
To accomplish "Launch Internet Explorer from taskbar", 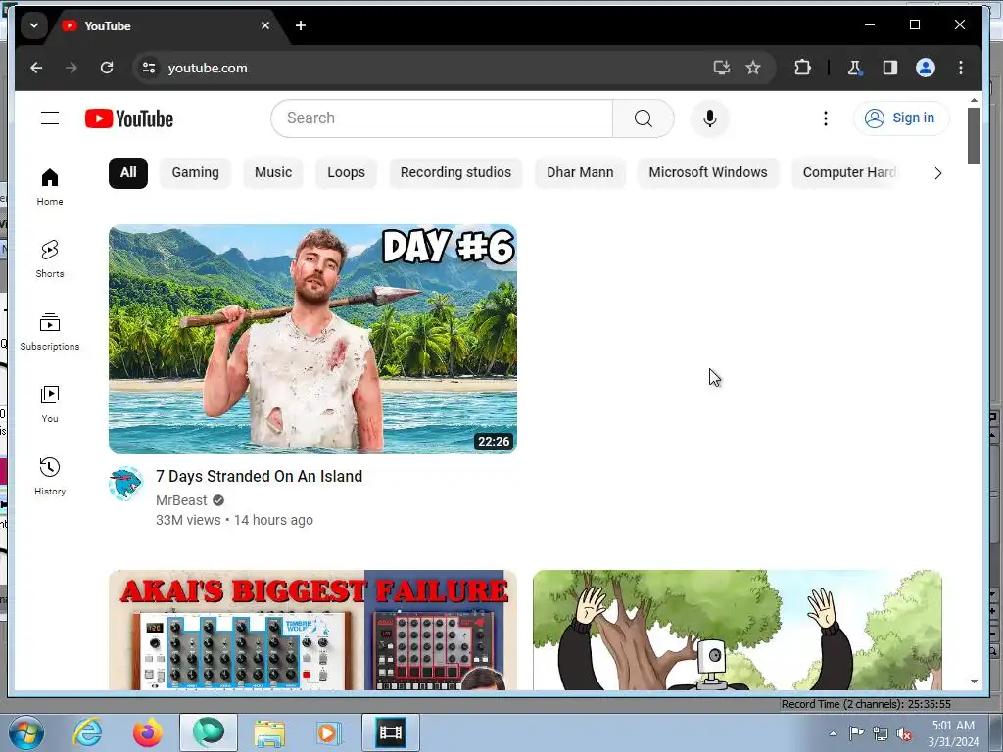I will [x=87, y=732].
